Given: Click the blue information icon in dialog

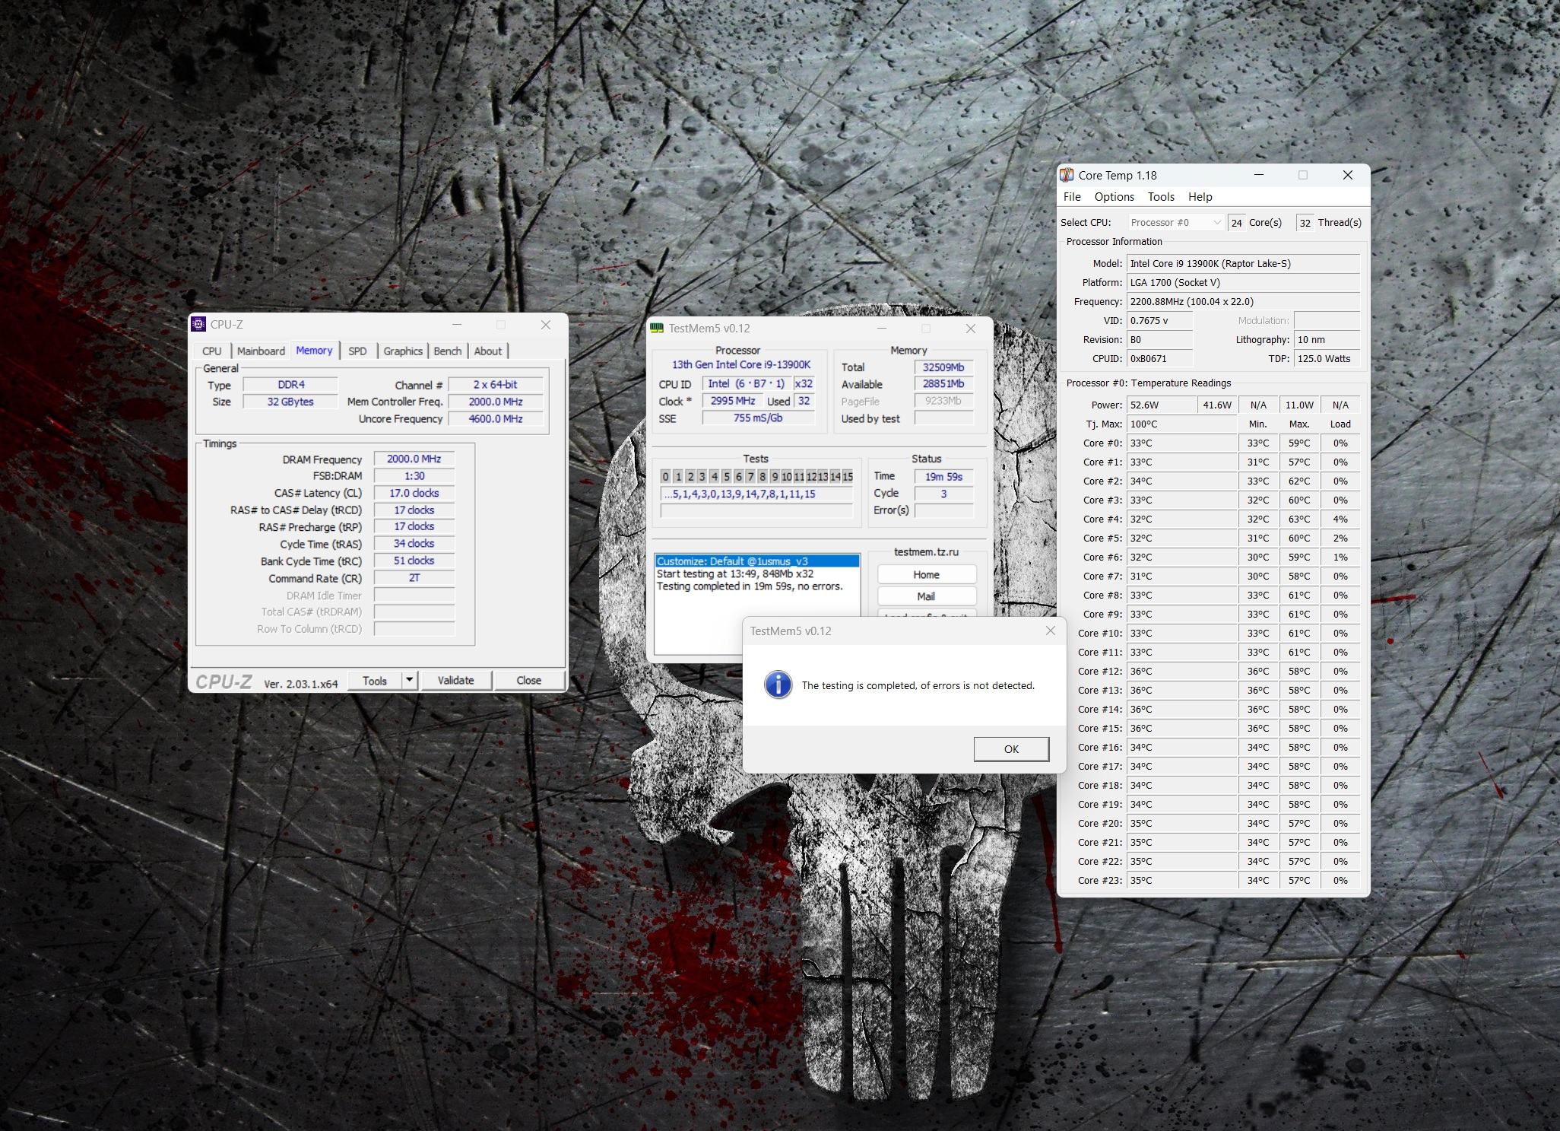Looking at the screenshot, I should click(778, 685).
